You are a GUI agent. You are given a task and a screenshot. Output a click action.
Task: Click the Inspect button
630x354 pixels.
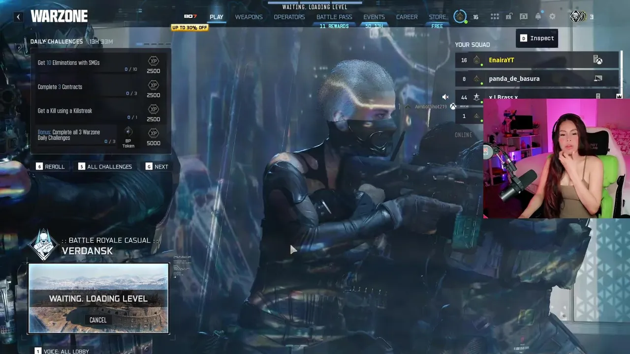pyautogui.click(x=537, y=38)
